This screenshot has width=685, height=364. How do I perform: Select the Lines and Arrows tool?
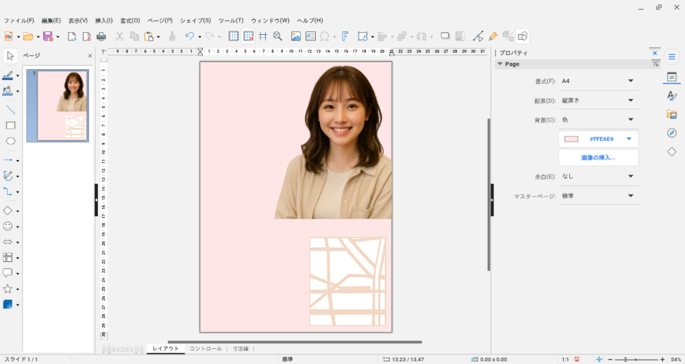pyautogui.click(x=8, y=160)
